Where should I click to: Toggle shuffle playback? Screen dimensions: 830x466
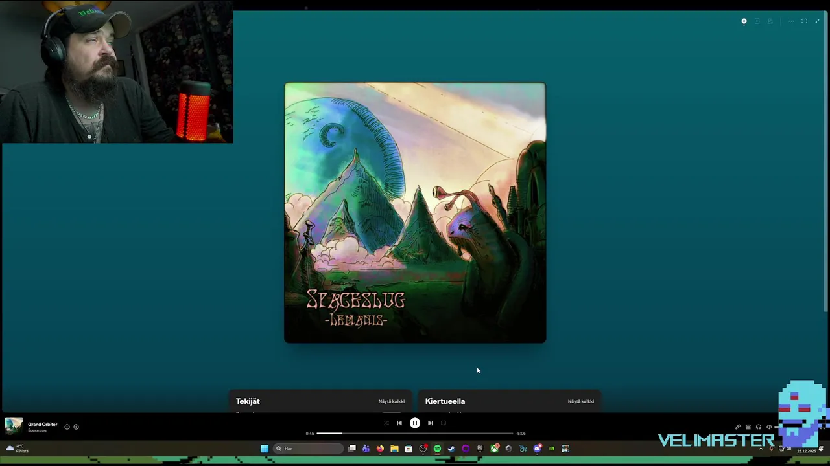(x=386, y=423)
